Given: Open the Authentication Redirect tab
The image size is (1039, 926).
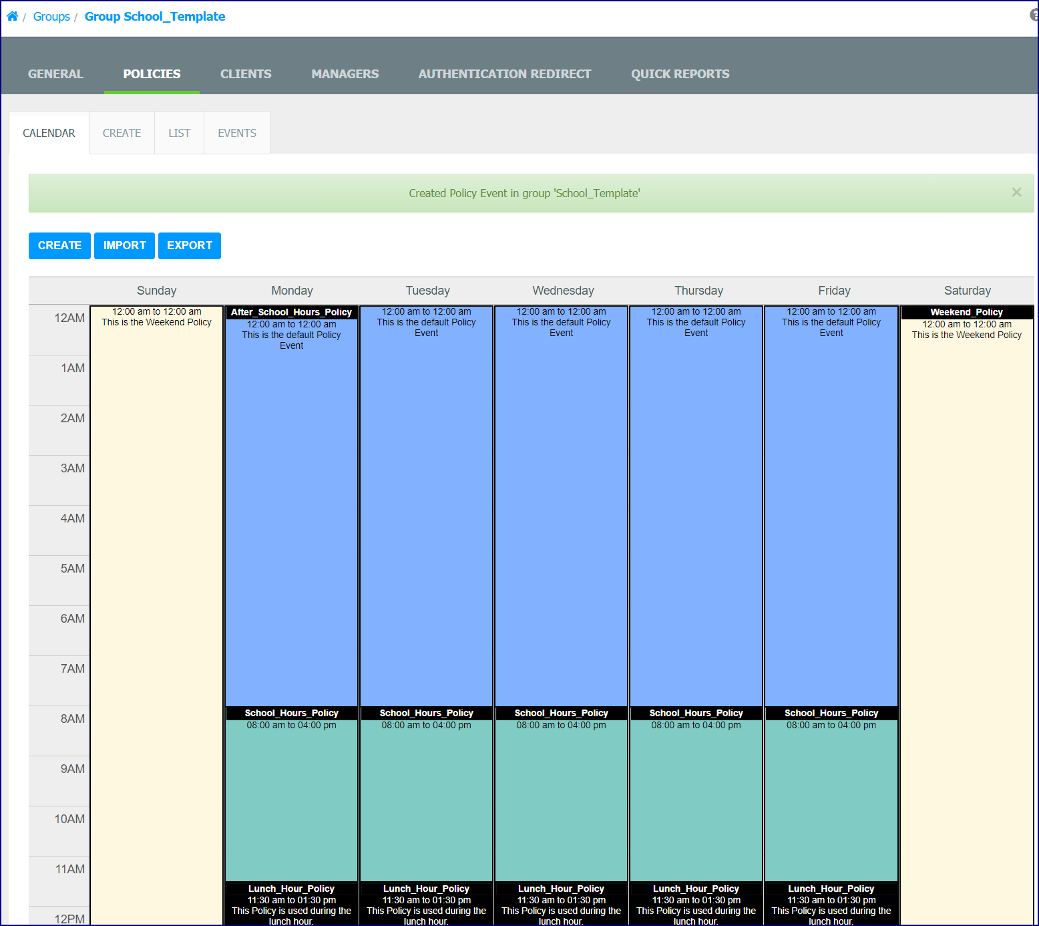Looking at the screenshot, I should (505, 73).
